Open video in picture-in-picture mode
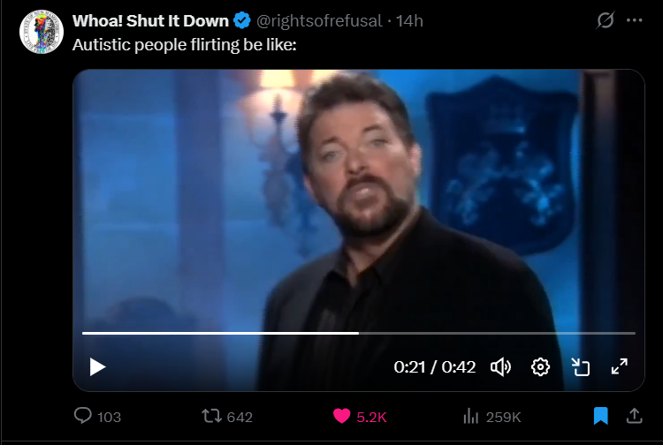663x445 pixels. (580, 367)
